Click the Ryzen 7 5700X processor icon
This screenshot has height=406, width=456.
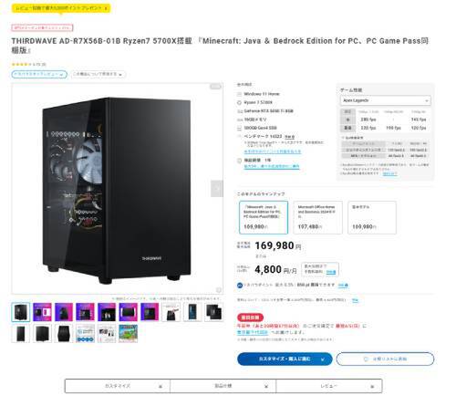(x=239, y=102)
